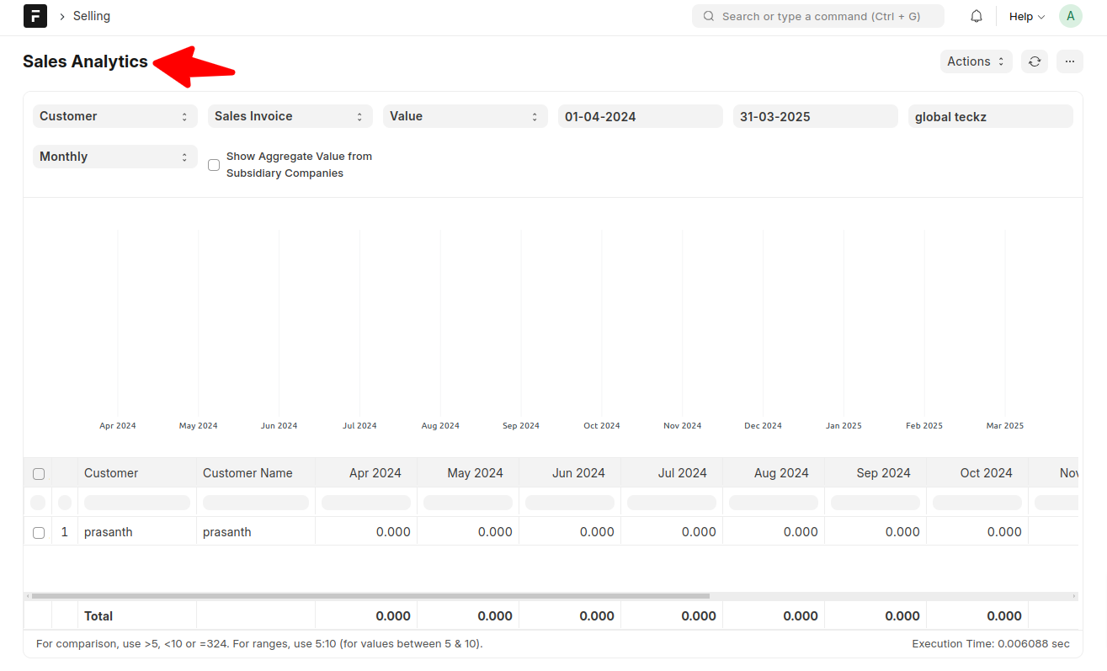Expand the Customer tree type dropdown
The image size is (1107, 671).
click(115, 116)
